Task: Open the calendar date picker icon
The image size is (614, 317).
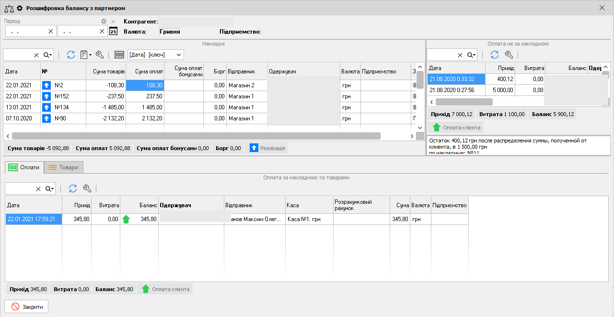Action: pos(114,31)
